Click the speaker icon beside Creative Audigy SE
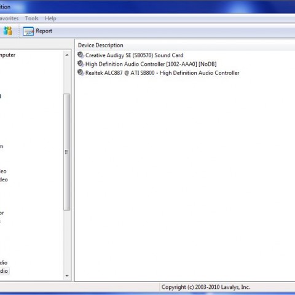The image size is (295, 295). pos(81,55)
